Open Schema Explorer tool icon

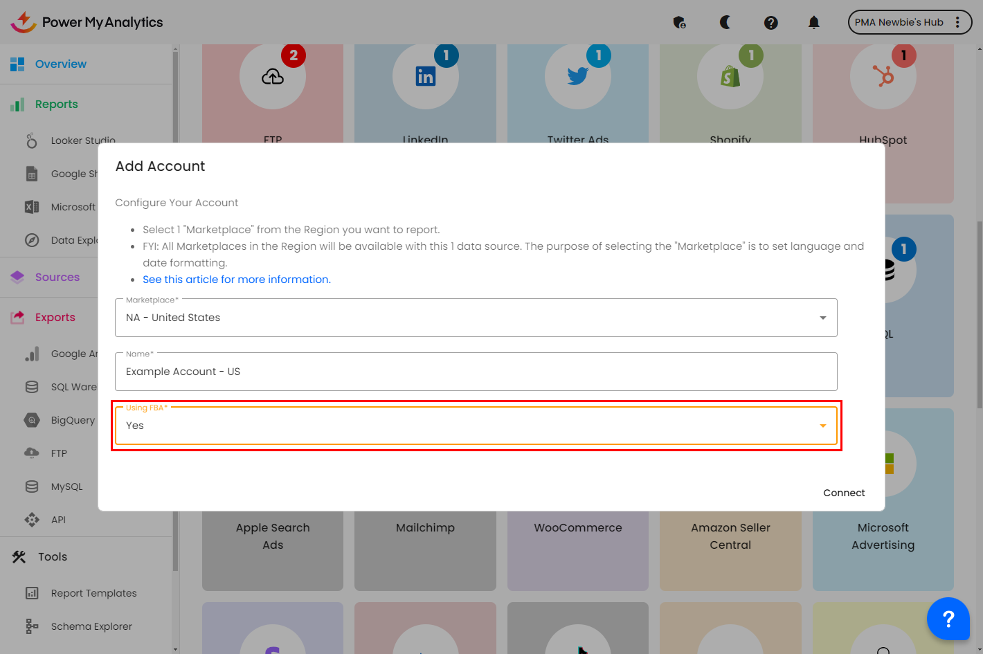32,626
